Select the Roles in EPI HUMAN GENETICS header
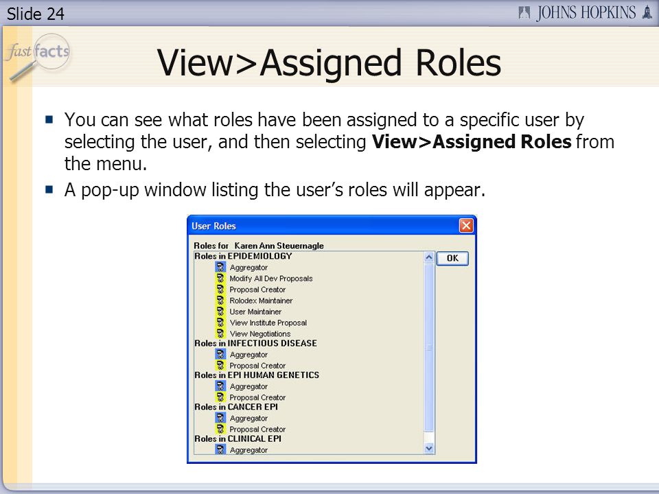This screenshot has height=494, width=659. click(x=257, y=375)
